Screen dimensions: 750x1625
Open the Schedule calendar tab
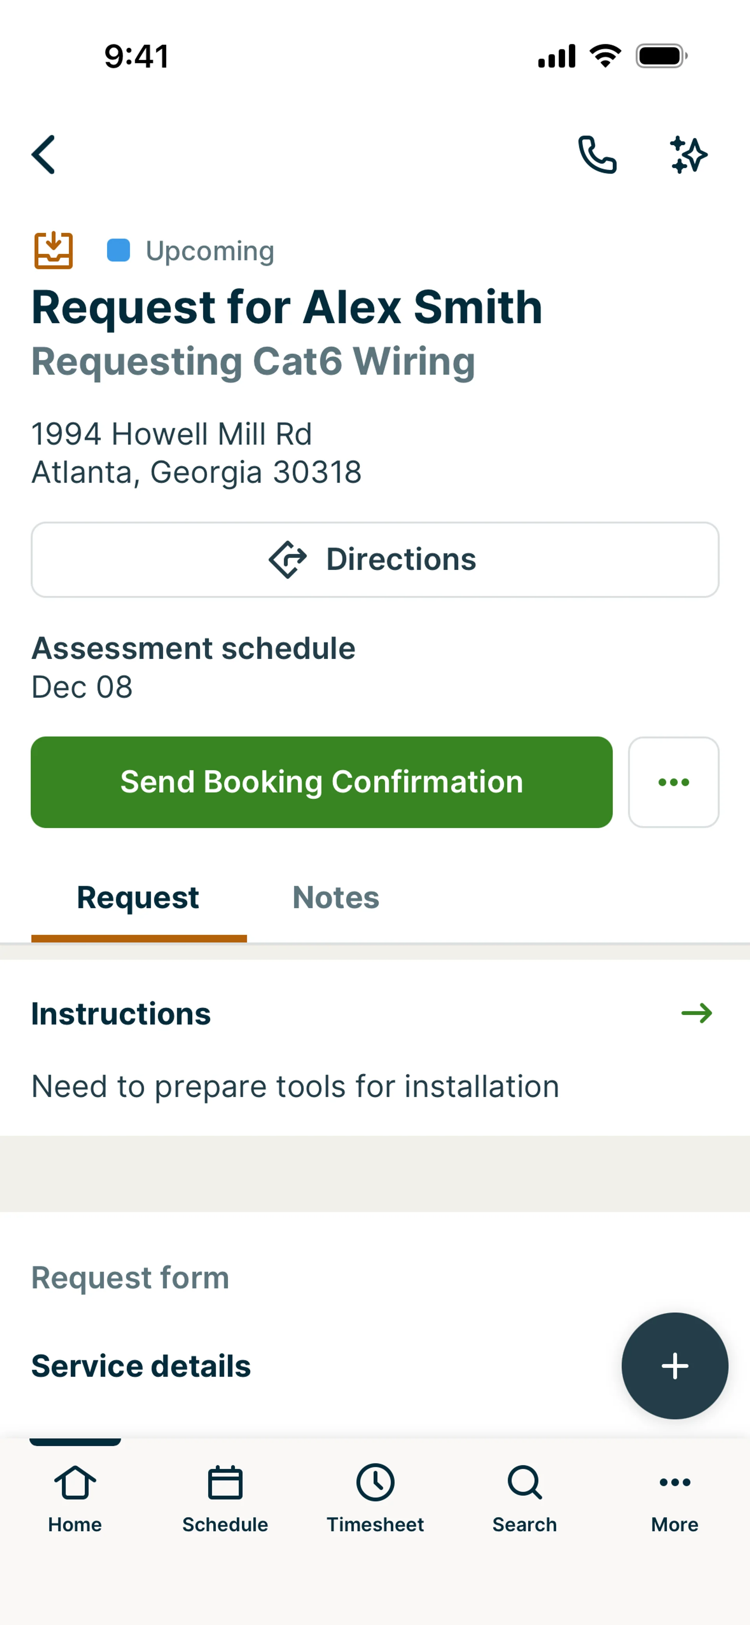pos(225,1498)
